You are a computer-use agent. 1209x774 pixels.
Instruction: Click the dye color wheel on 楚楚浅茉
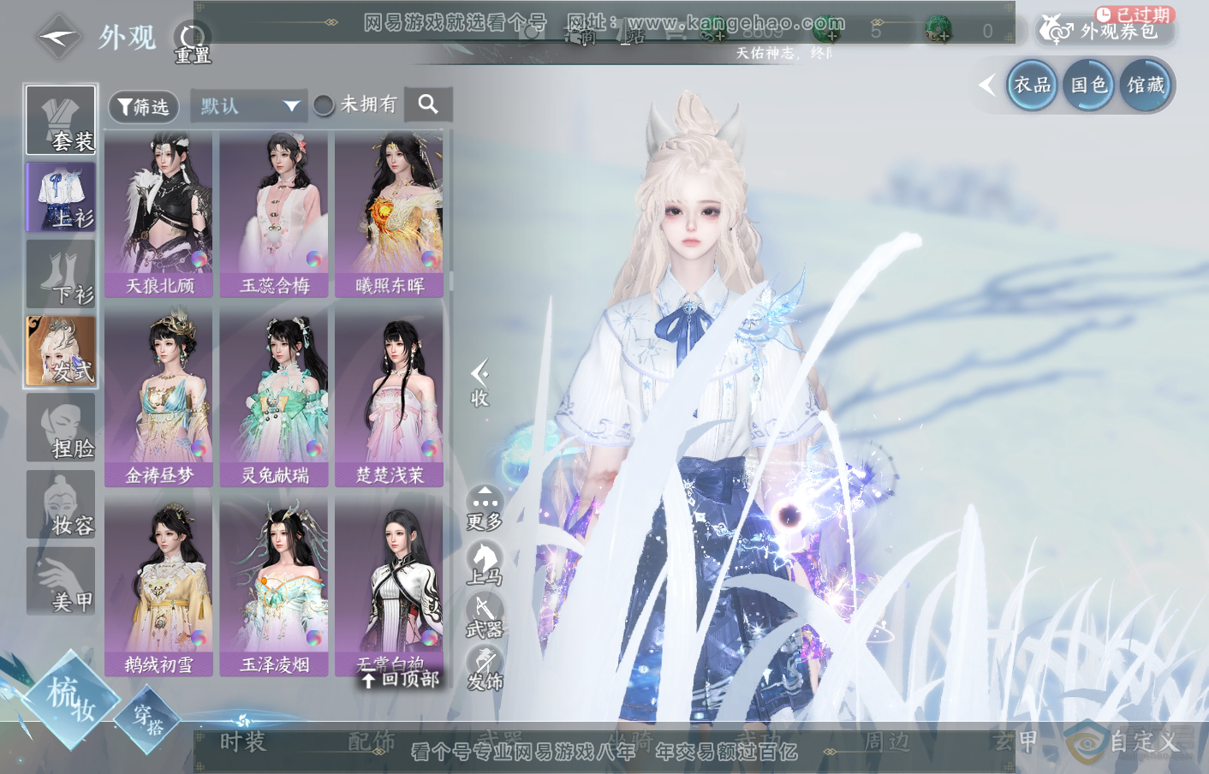pos(430,449)
